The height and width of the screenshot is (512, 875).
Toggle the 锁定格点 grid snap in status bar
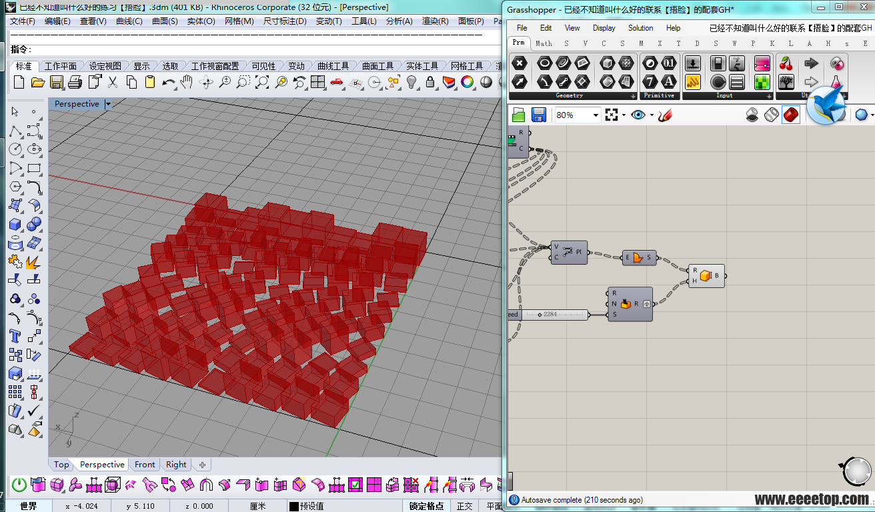coord(426,506)
